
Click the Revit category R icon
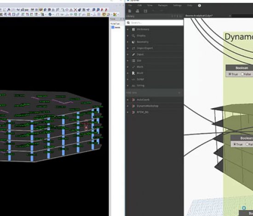point(133,73)
